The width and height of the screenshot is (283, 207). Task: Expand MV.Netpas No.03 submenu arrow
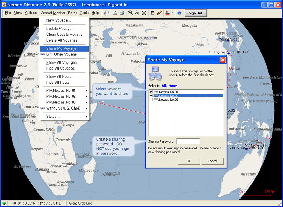coord(86,102)
